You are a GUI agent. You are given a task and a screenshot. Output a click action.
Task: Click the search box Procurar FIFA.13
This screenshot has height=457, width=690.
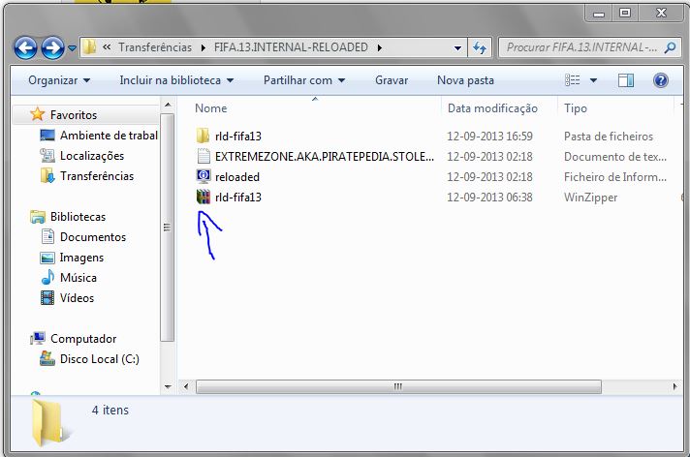coord(581,46)
